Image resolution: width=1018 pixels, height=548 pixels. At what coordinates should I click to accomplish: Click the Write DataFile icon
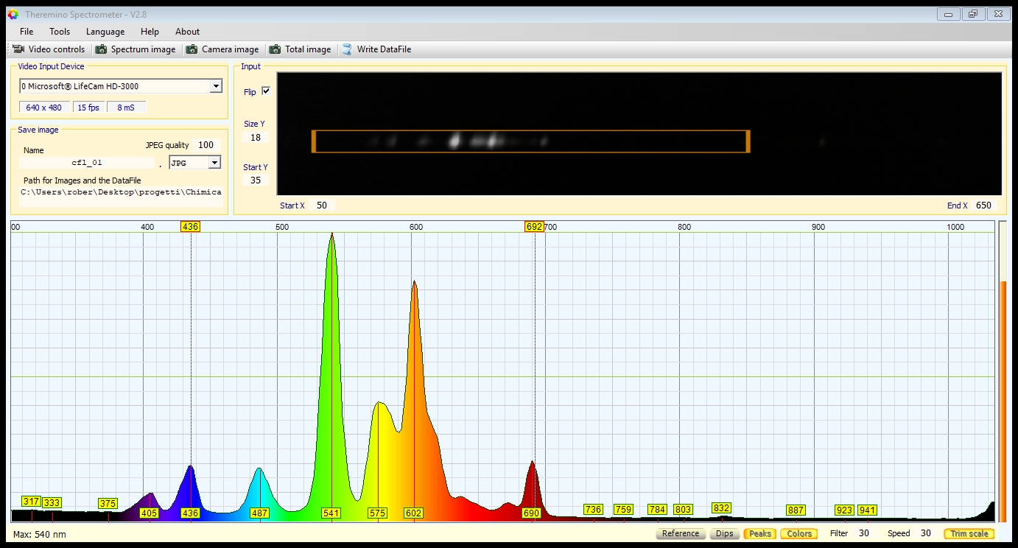tap(347, 49)
